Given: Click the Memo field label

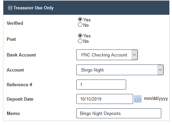Looking at the screenshot, I should pyautogui.click(x=13, y=113).
